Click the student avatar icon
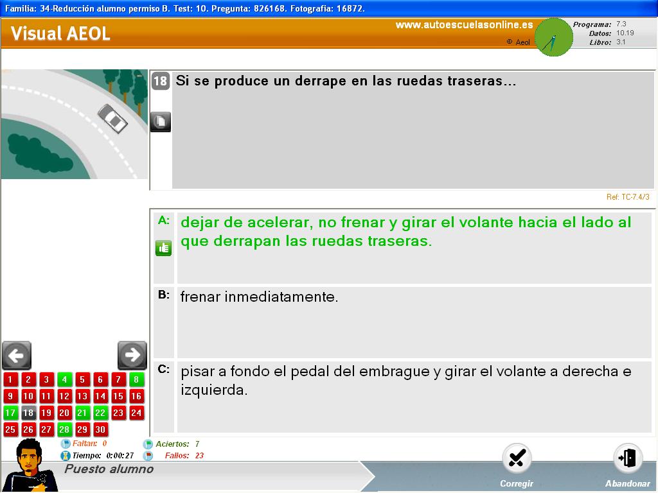The width and height of the screenshot is (658, 493). [x=30, y=466]
